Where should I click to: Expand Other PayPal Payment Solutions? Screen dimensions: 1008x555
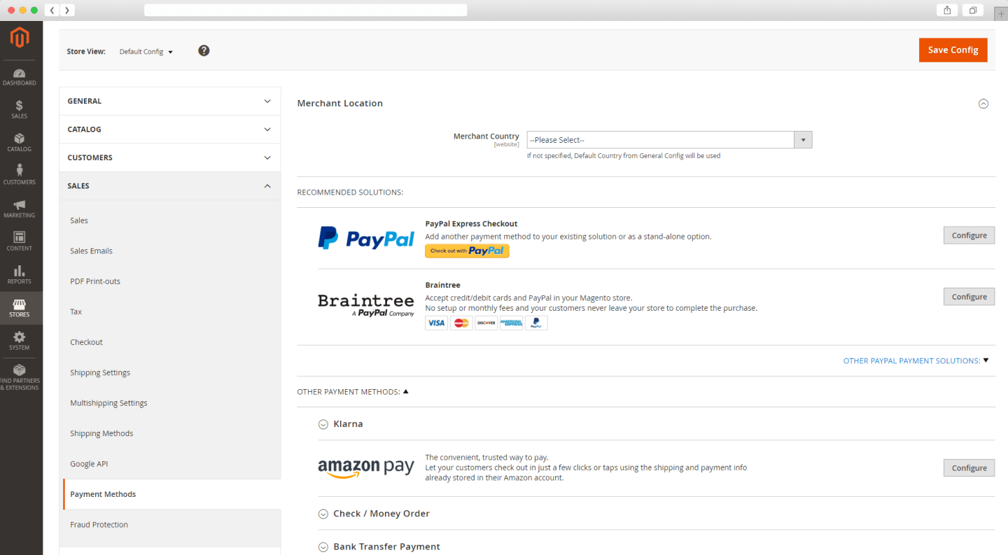(x=916, y=361)
